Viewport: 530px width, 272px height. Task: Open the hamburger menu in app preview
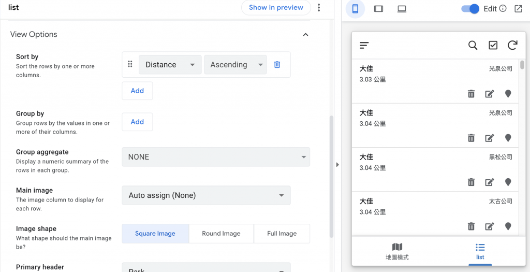pos(364,46)
